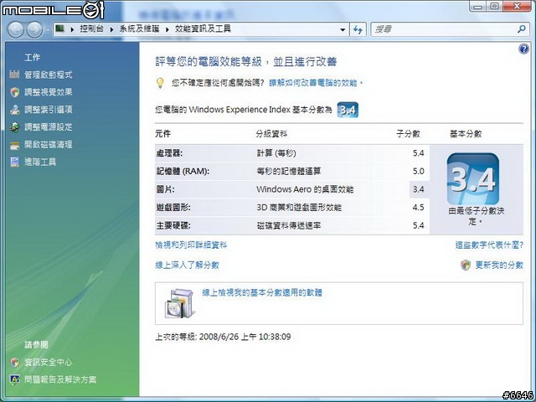Click the shield icon beside 資訊安全中心
This screenshot has width=536, height=402.
(x=15, y=363)
